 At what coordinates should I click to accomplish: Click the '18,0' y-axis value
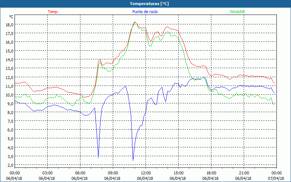[x=9, y=24]
